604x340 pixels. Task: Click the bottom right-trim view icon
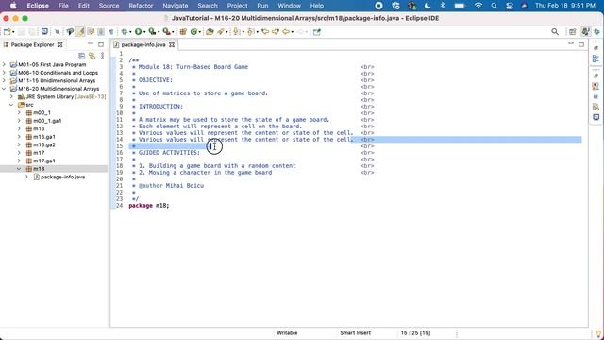click(x=596, y=117)
